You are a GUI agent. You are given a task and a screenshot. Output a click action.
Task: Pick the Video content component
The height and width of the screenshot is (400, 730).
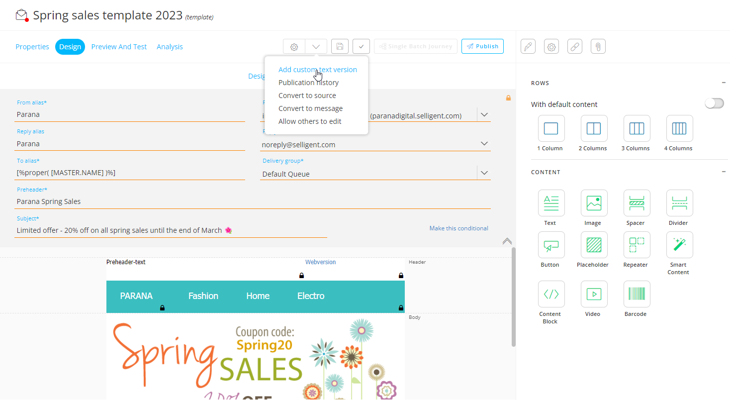pyautogui.click(x=594, y=294)
